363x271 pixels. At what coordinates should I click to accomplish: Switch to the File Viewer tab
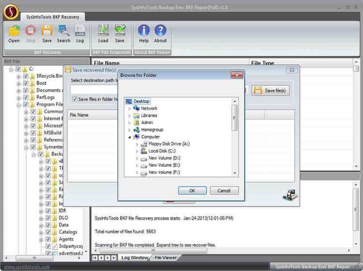point(166,257)
